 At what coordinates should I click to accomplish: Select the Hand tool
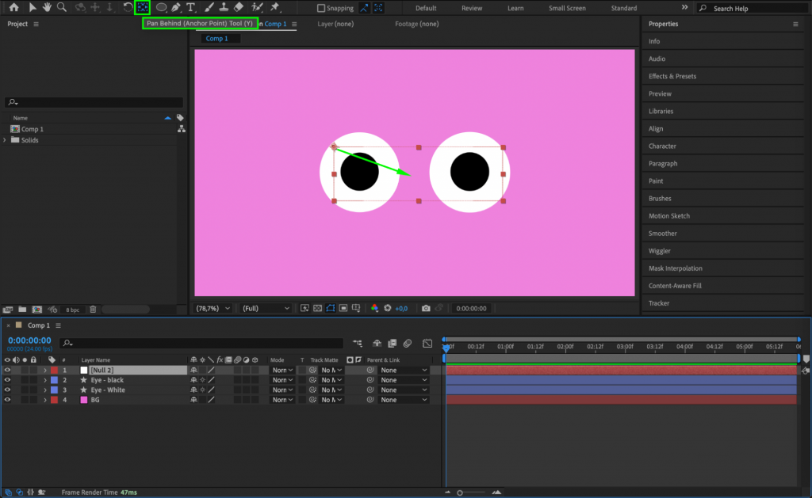48,7
